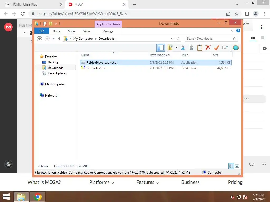Switch to details view in status bar
Viewport: 270px width, 202px height.
[231, 166]
